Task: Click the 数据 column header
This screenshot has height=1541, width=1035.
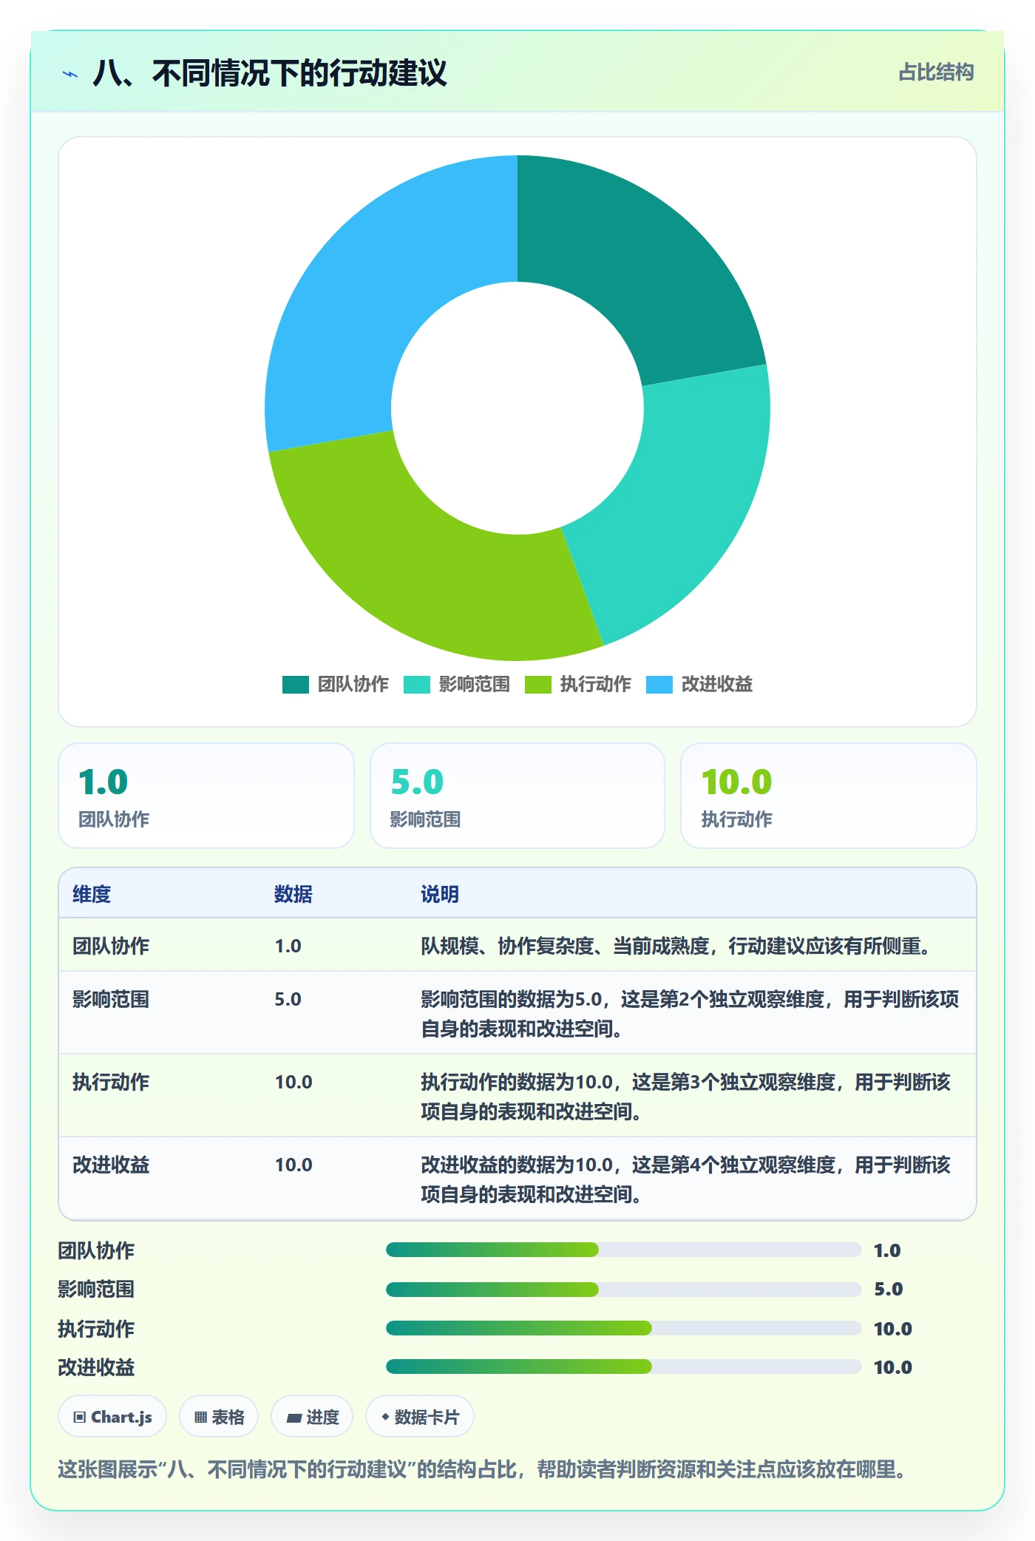Action: (293, 894)
